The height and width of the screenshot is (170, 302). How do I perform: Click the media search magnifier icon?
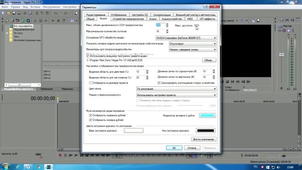[x=28, y=21]
